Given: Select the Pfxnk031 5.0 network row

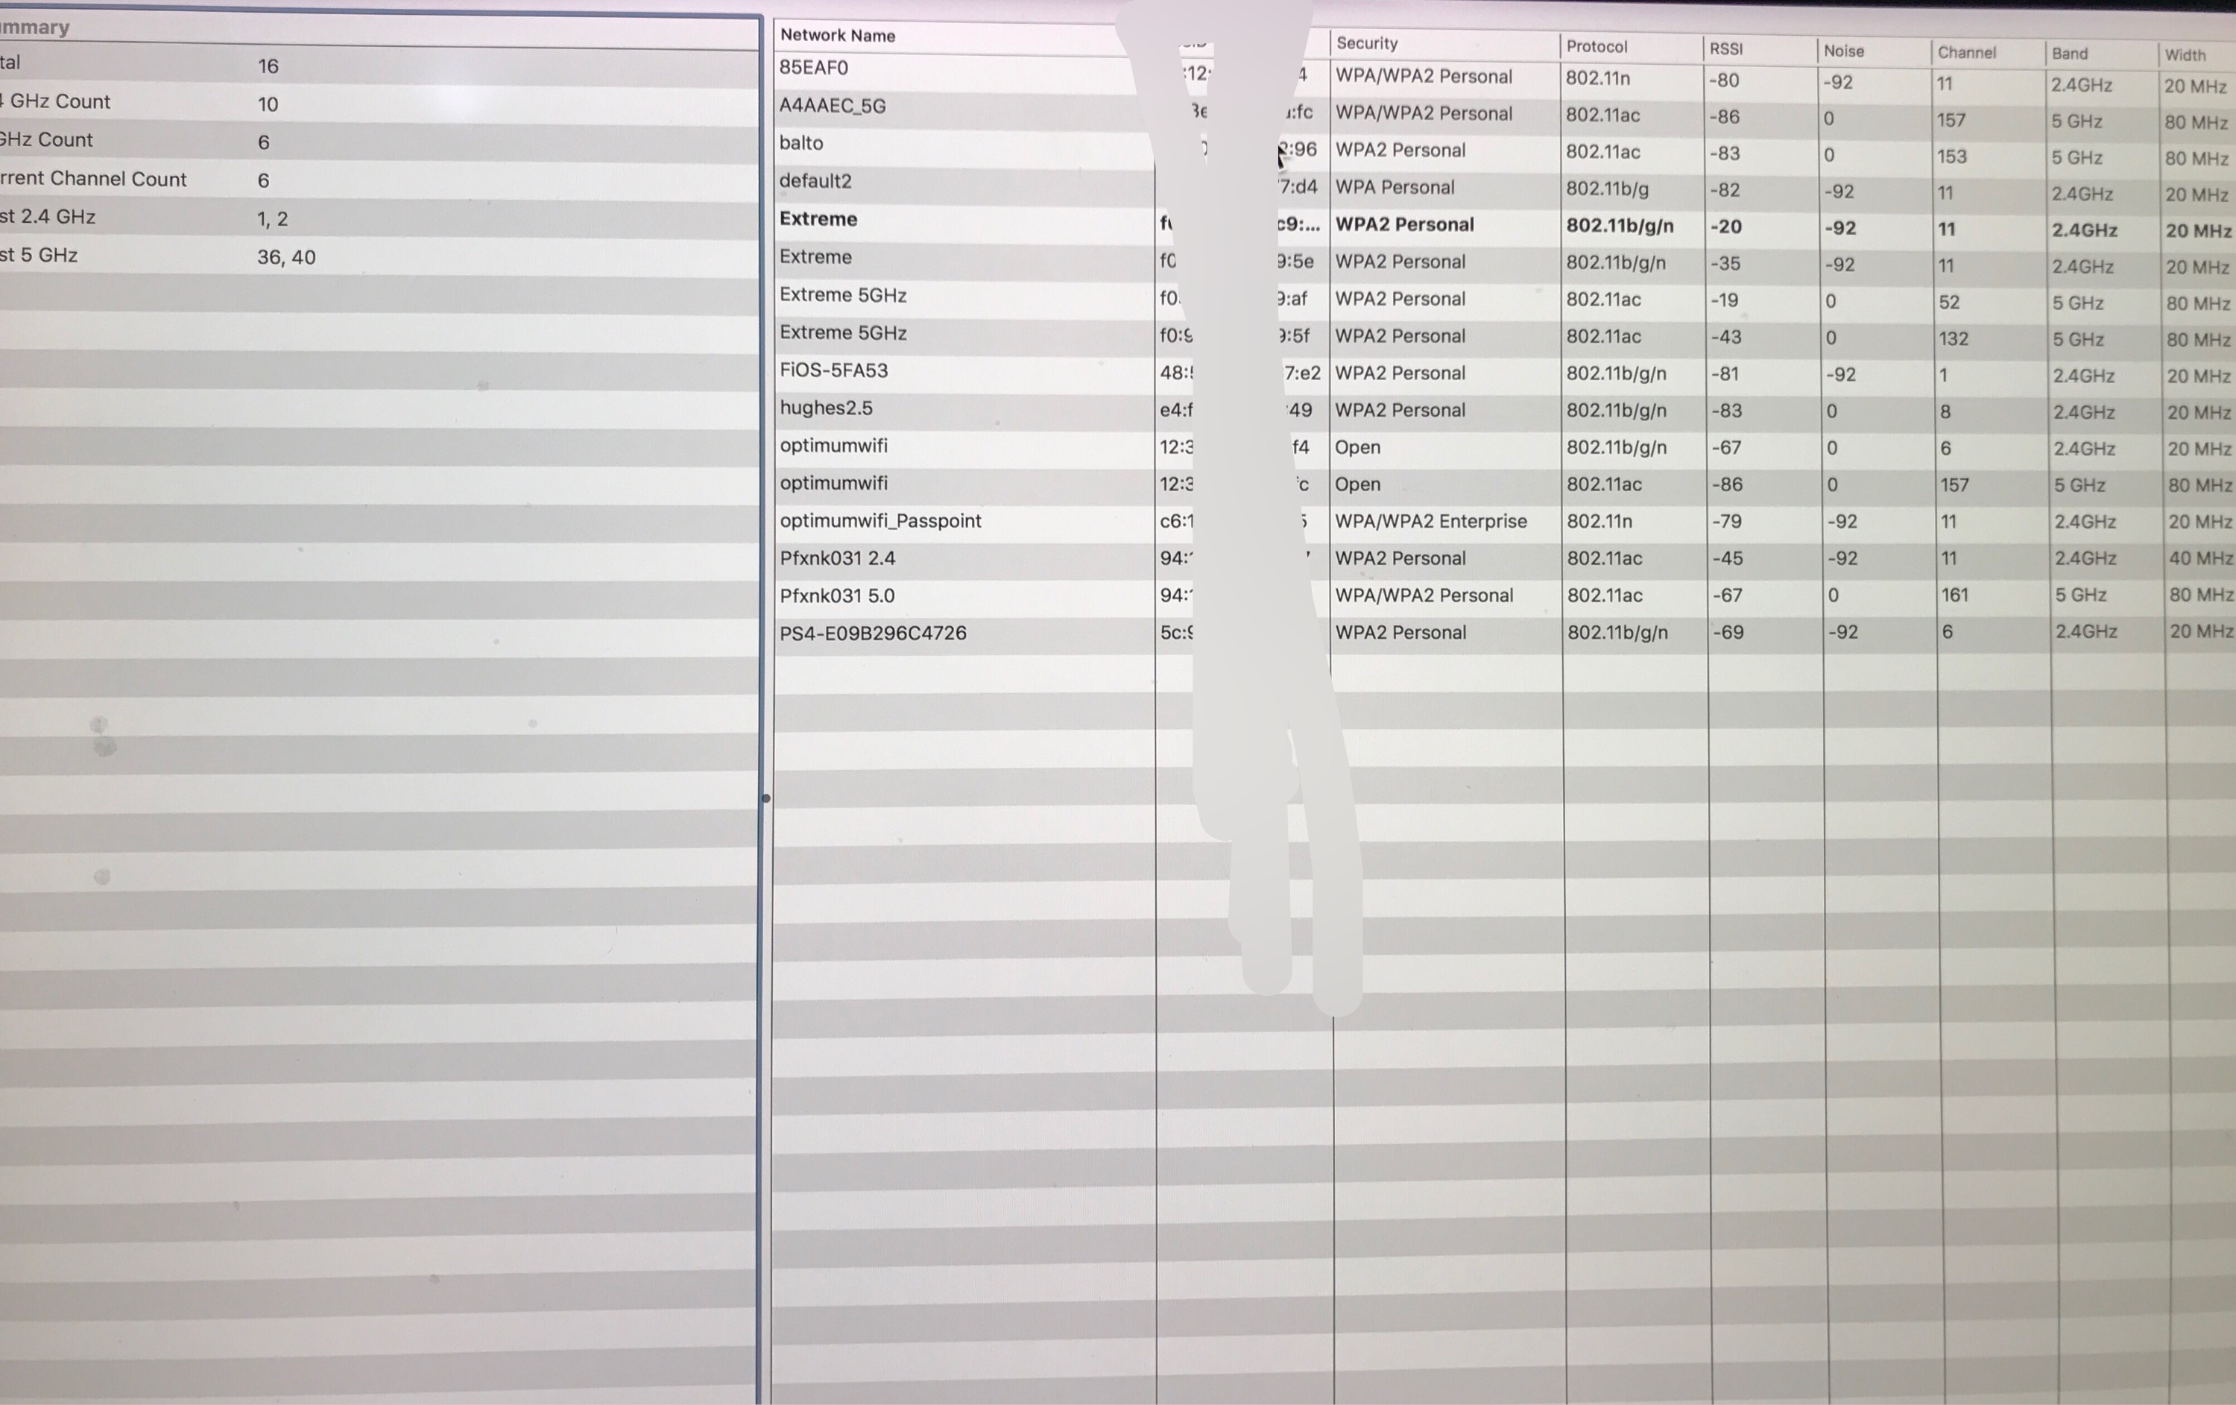Looking at the screenshot, I should click(x=837, y=596).
